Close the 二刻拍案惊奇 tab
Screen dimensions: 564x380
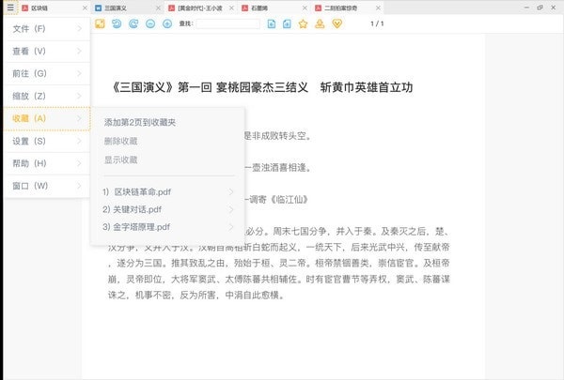tap(378, 8)
